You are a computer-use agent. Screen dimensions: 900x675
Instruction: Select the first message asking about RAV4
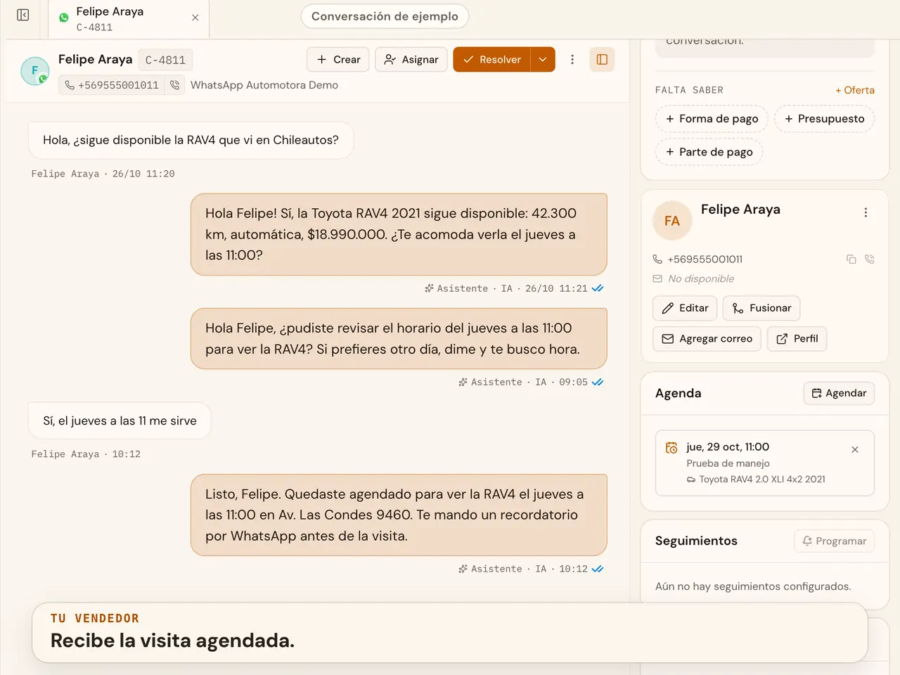191,140
